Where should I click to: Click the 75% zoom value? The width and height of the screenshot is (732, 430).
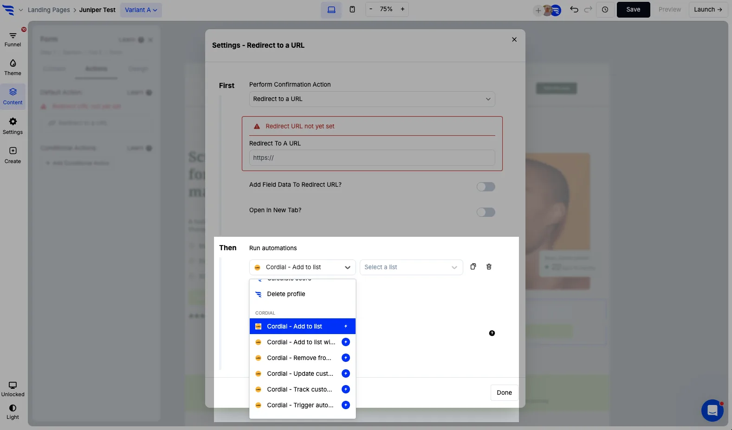[386, 9]
